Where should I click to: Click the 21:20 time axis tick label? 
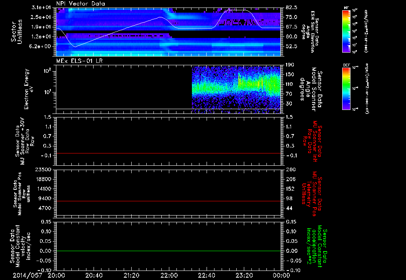[x=131, y=275]
